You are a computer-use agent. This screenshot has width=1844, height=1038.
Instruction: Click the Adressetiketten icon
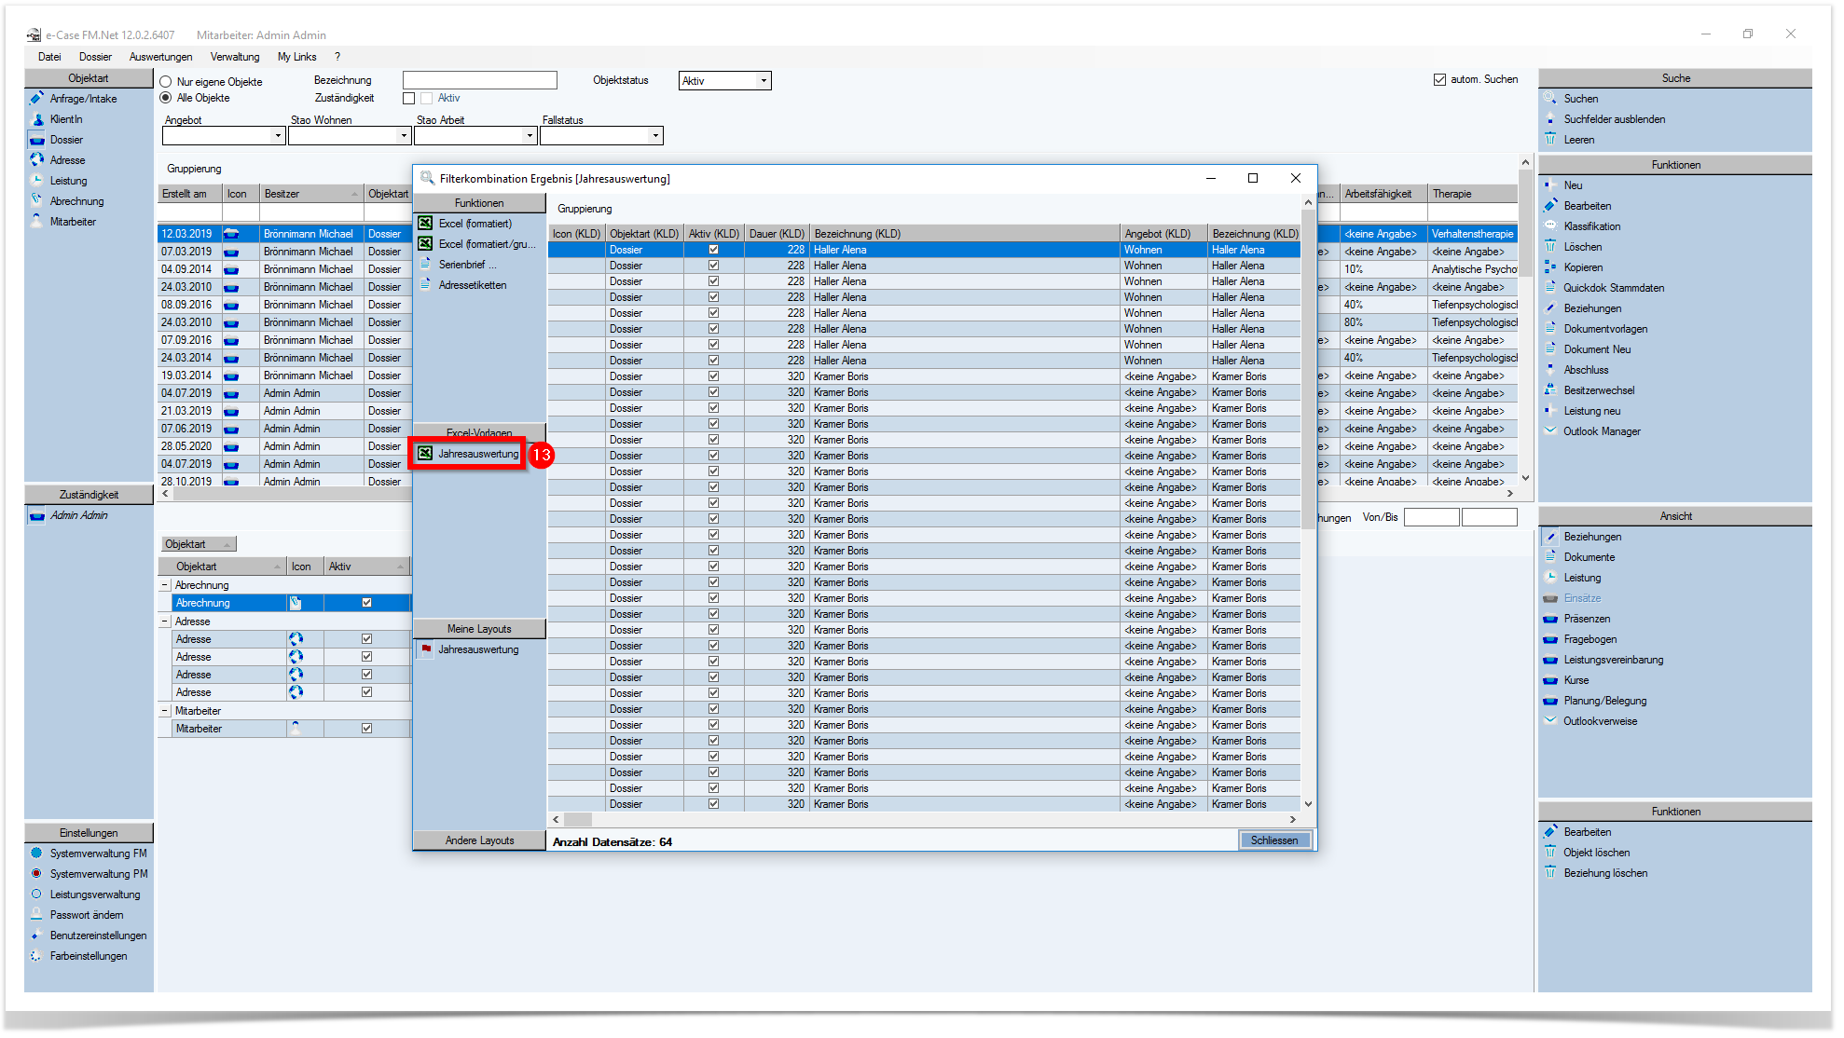pos(425,285)
